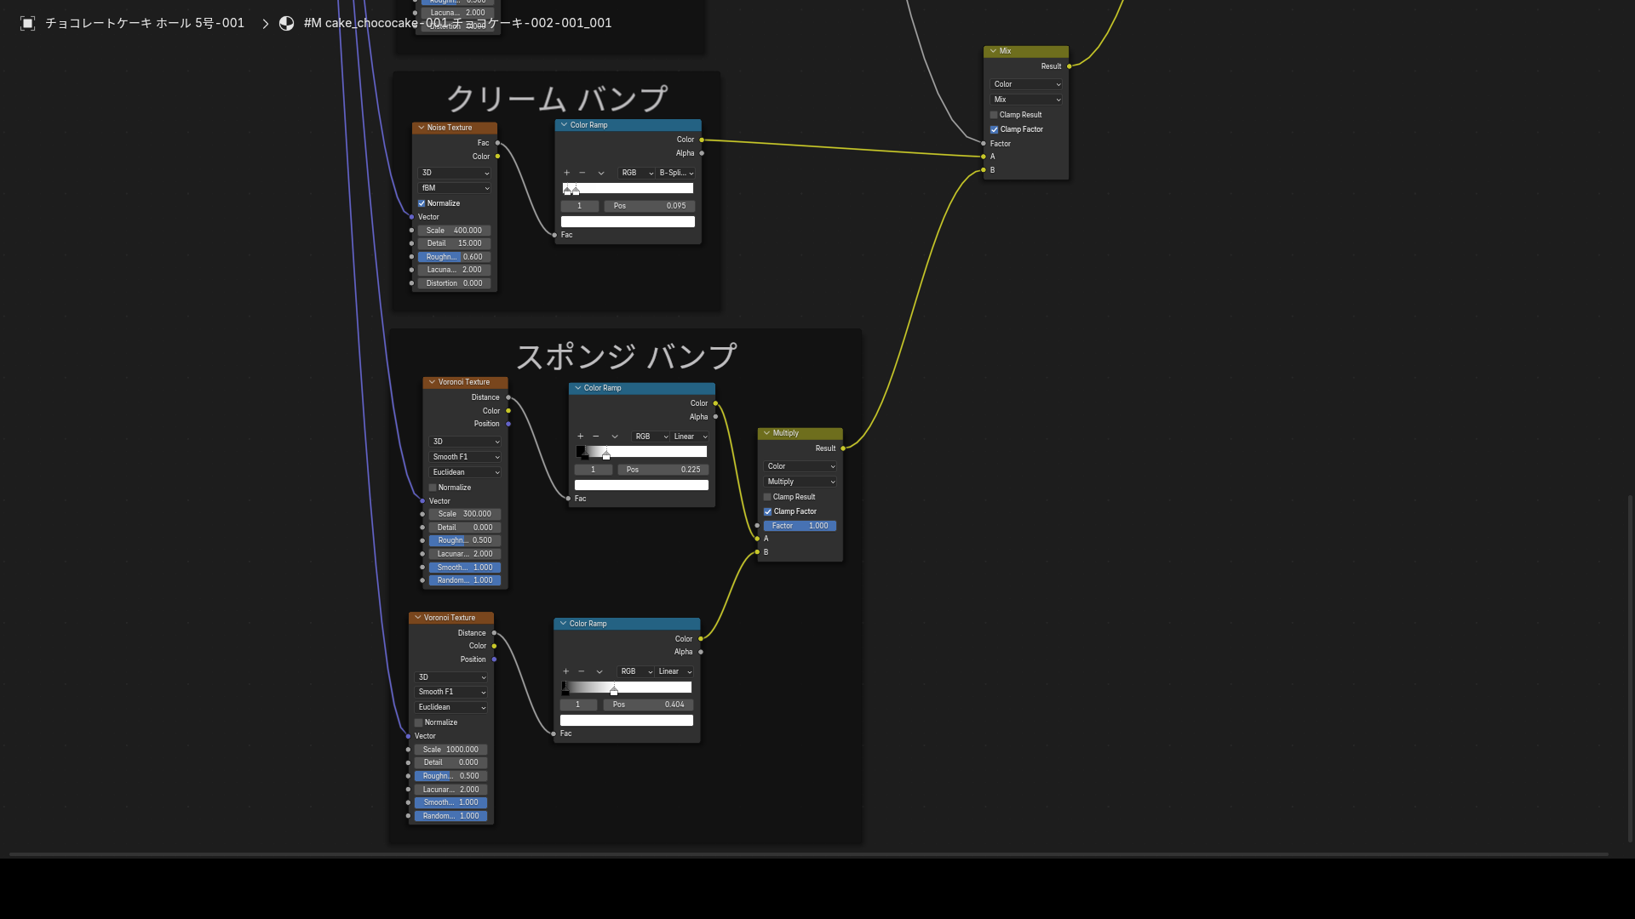Open the Smooth F1 dropdown on the lower Voronoi
Screen dimensions: 1635x919
pyautogui.click(x=450, y=692)
